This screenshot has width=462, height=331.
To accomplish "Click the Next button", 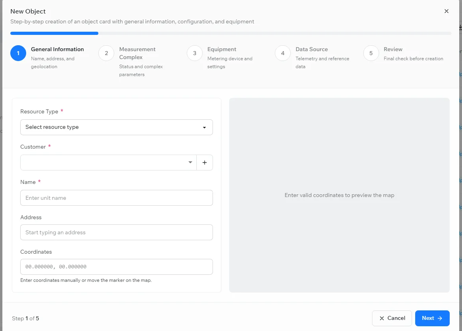I will pos(432,318).
